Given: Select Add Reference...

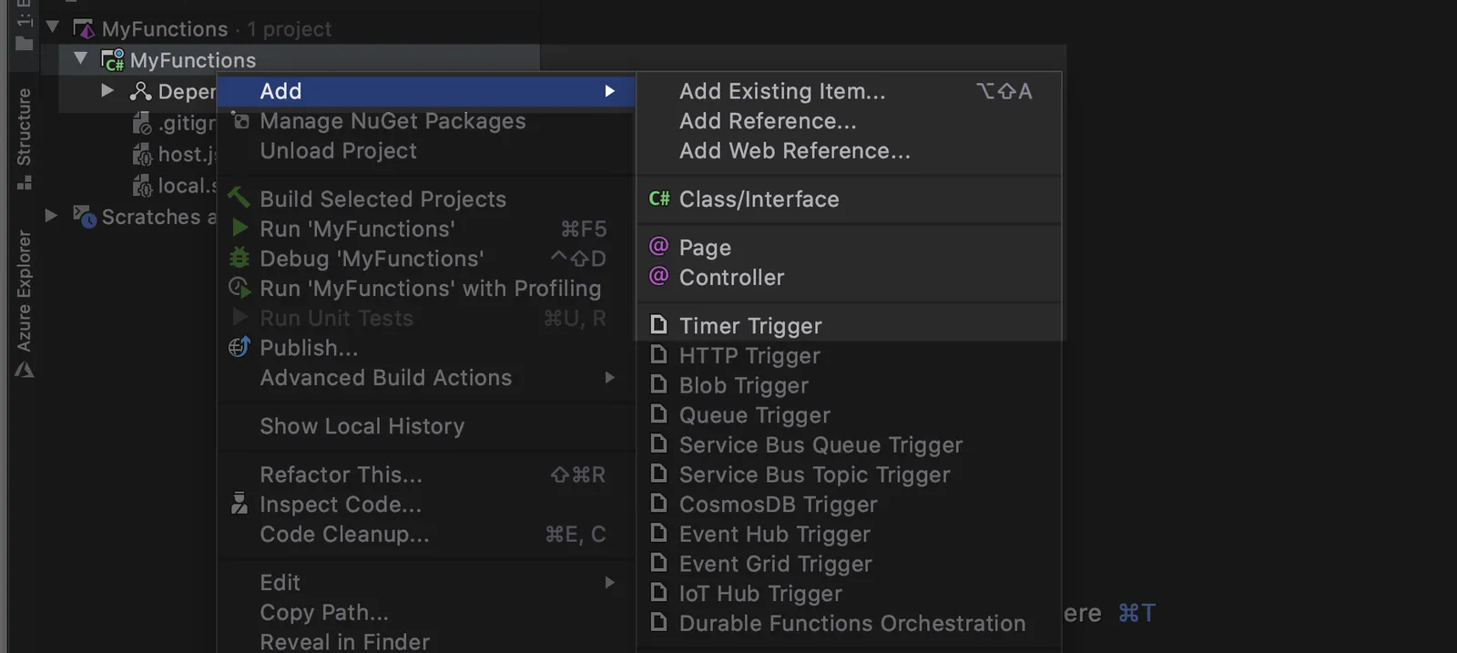Looking at the screenshot, I should coord(849,121).
